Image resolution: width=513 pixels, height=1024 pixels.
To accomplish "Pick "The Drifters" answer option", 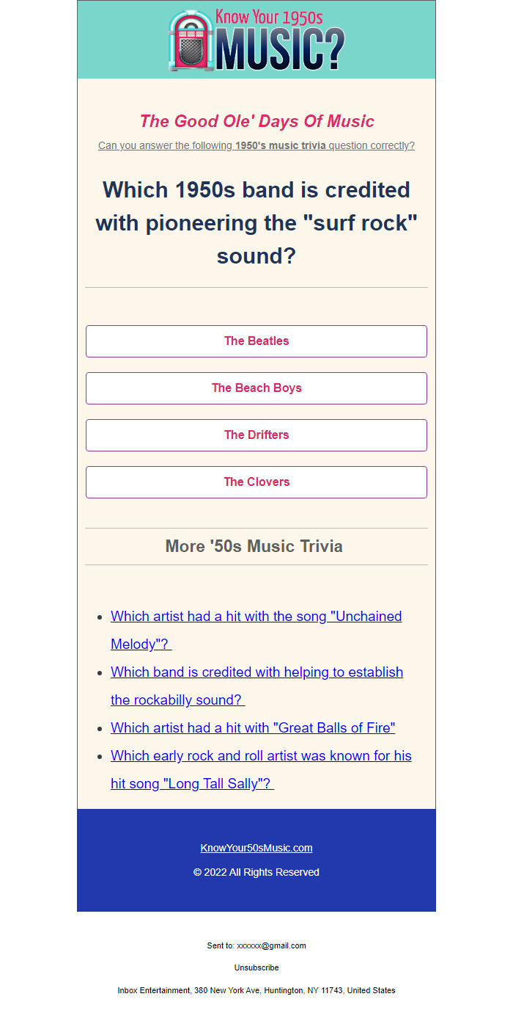I will tap(256, 435).
